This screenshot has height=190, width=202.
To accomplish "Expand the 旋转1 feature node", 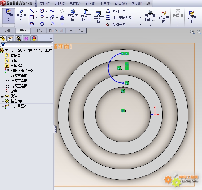I will [x=2, y=96].
